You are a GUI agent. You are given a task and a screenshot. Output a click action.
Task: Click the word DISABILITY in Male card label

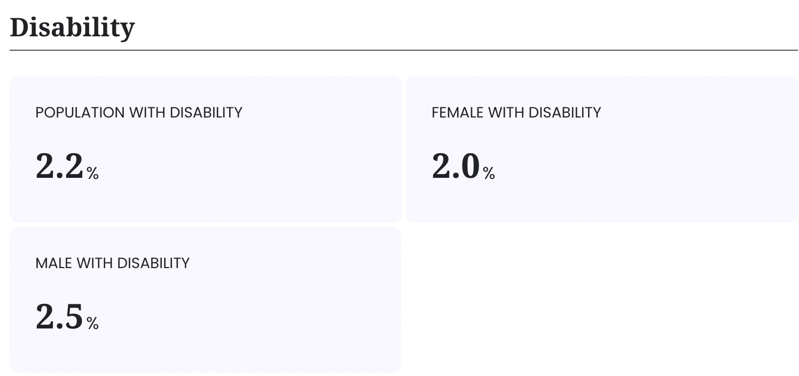point(153,263)
